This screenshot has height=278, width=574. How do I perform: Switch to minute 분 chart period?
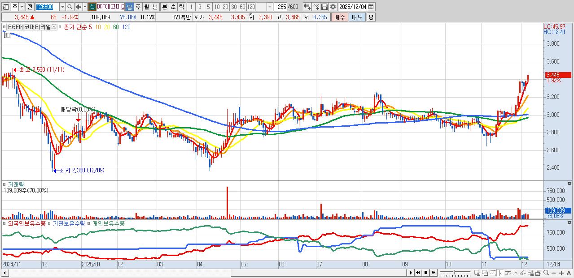pos(164,7)
